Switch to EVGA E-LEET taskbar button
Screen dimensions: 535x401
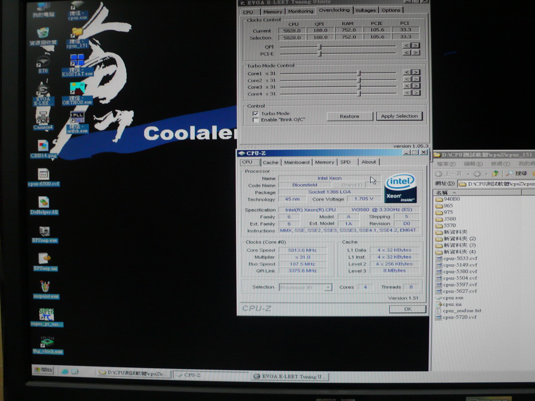[290, 376]
